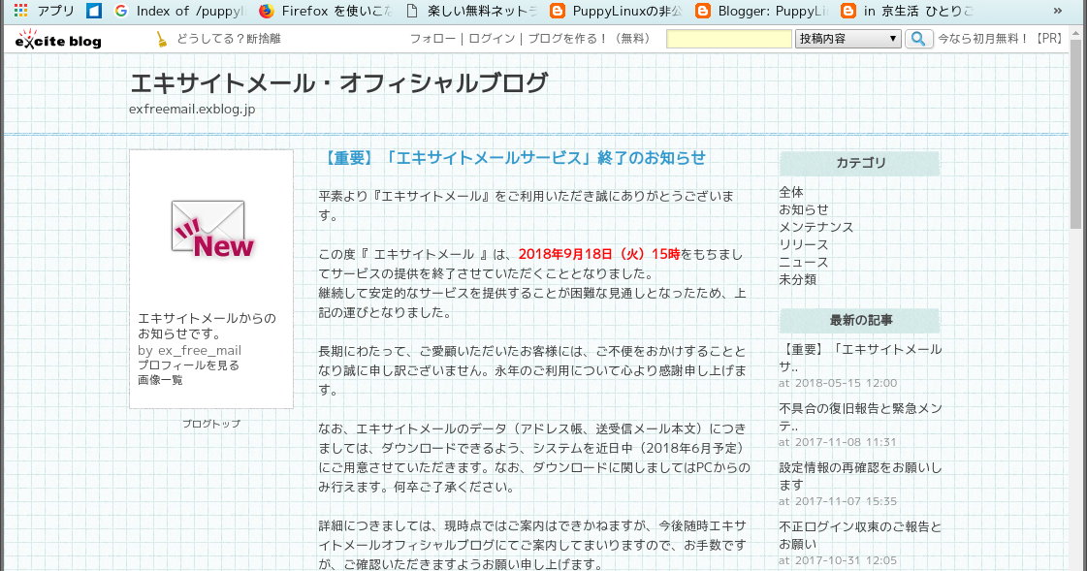Viewport: 1087px width, 571px height.
Task: Open the 楽しい無料ネット bookmark
Action: point(471,11)
